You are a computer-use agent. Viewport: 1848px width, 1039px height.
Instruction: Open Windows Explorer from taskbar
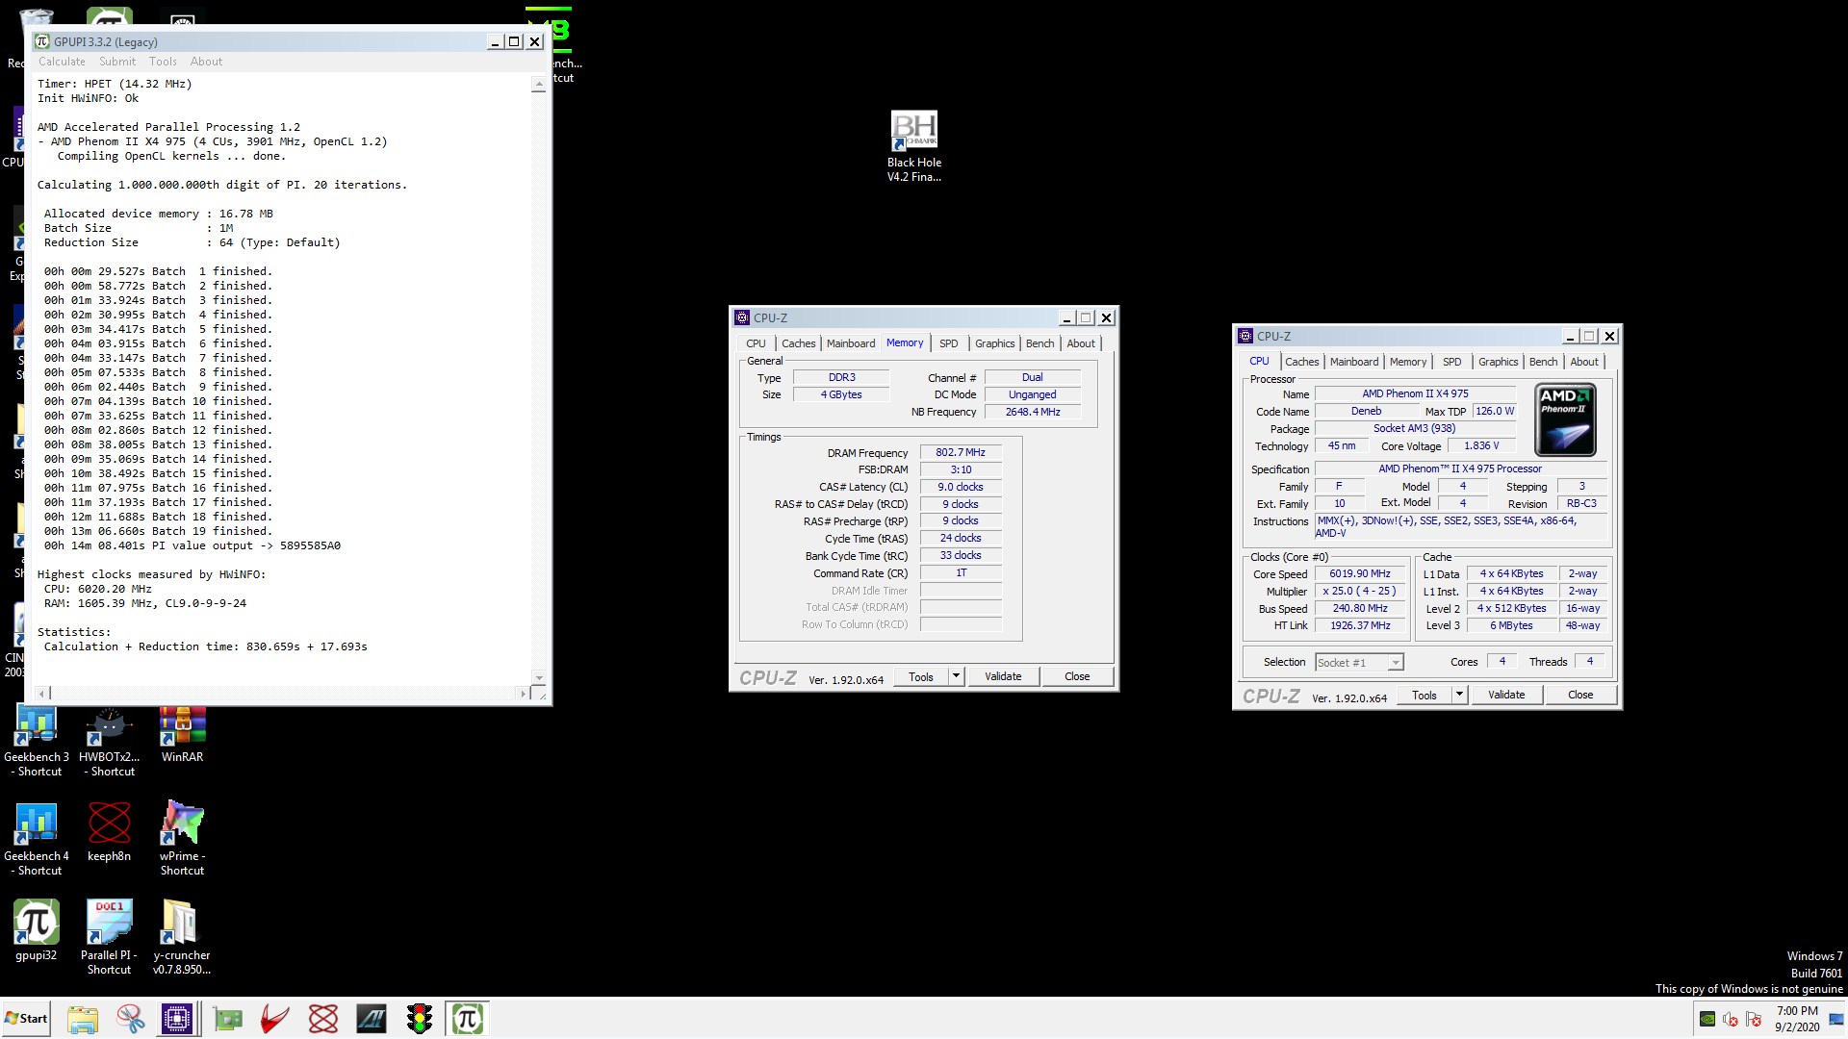pos(83,1019)
